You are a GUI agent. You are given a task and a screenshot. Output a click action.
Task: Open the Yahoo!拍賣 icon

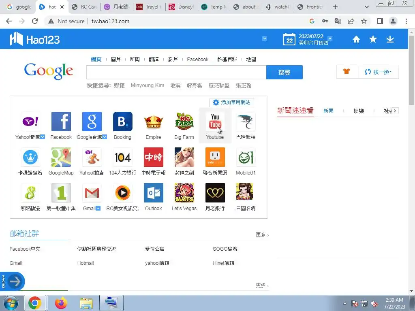pyautogui.click(x=92, y=157)
